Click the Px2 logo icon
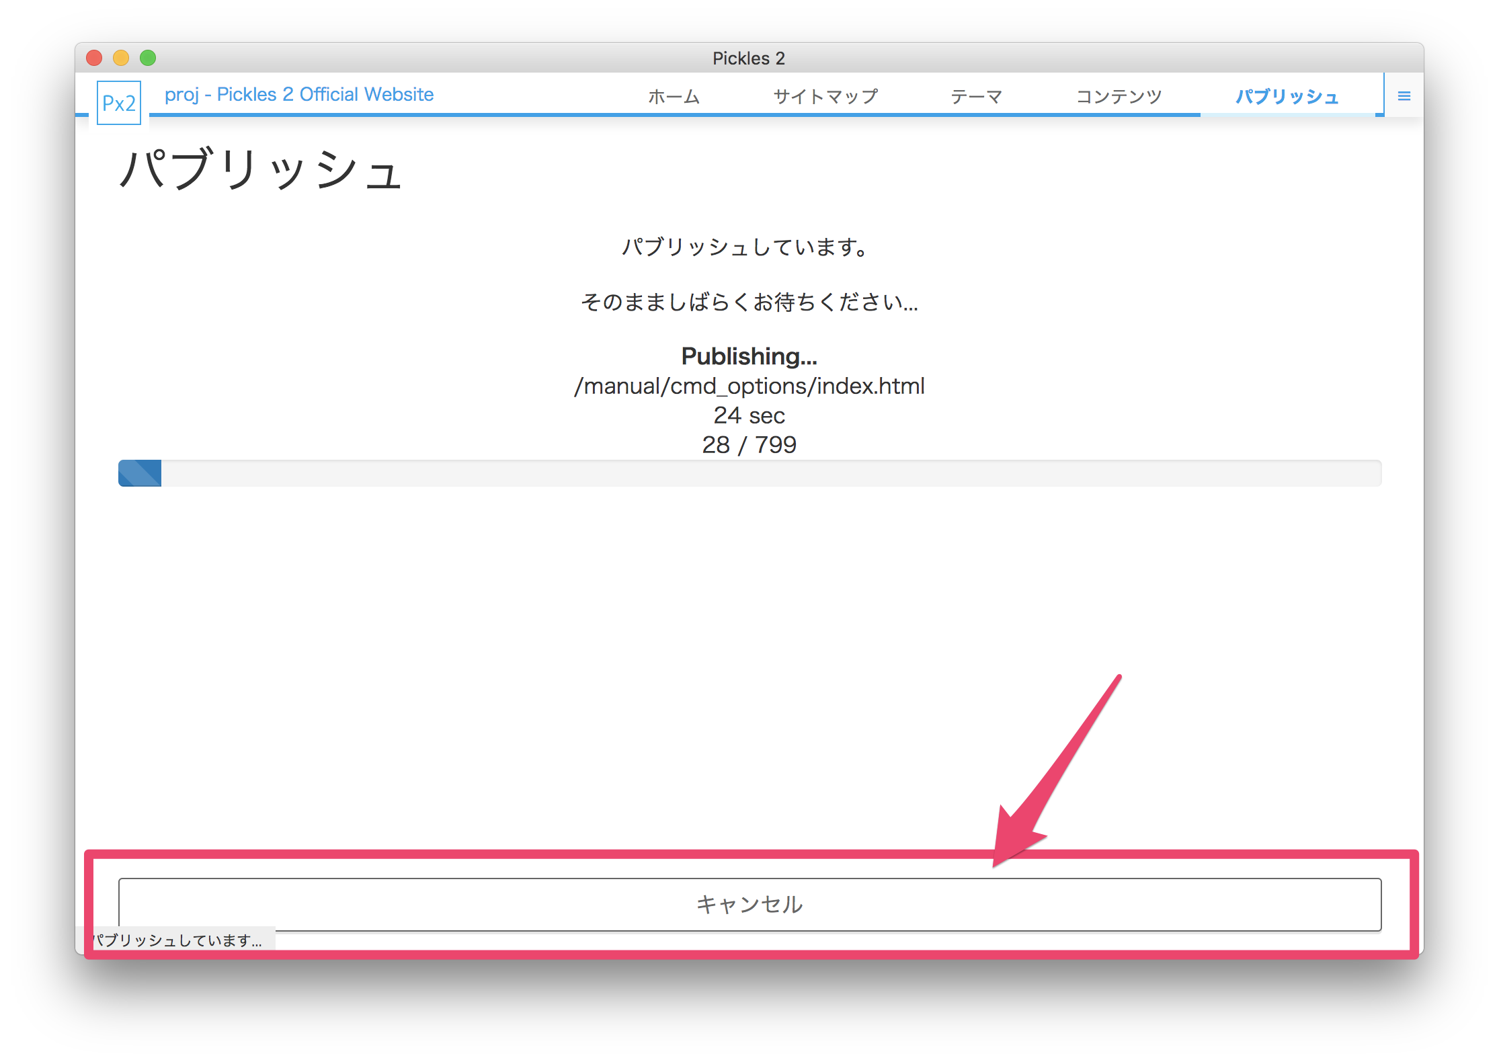 [x=119, y=103]
